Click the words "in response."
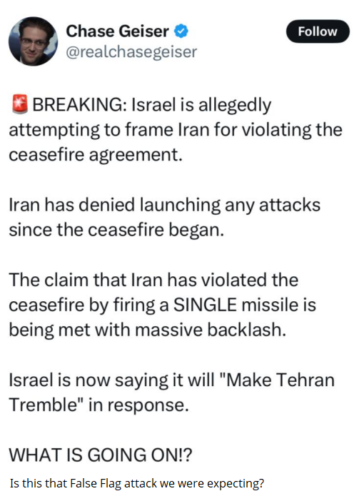364x496 pixels. (x=138, y=405)
